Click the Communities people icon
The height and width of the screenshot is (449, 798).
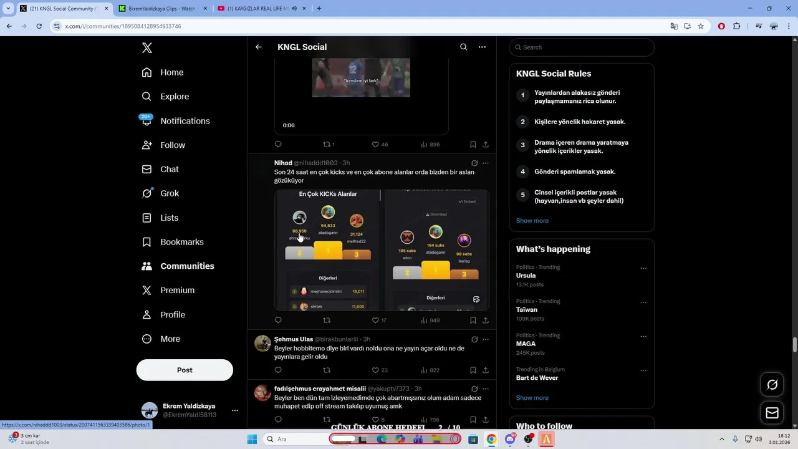click(147, 266)
